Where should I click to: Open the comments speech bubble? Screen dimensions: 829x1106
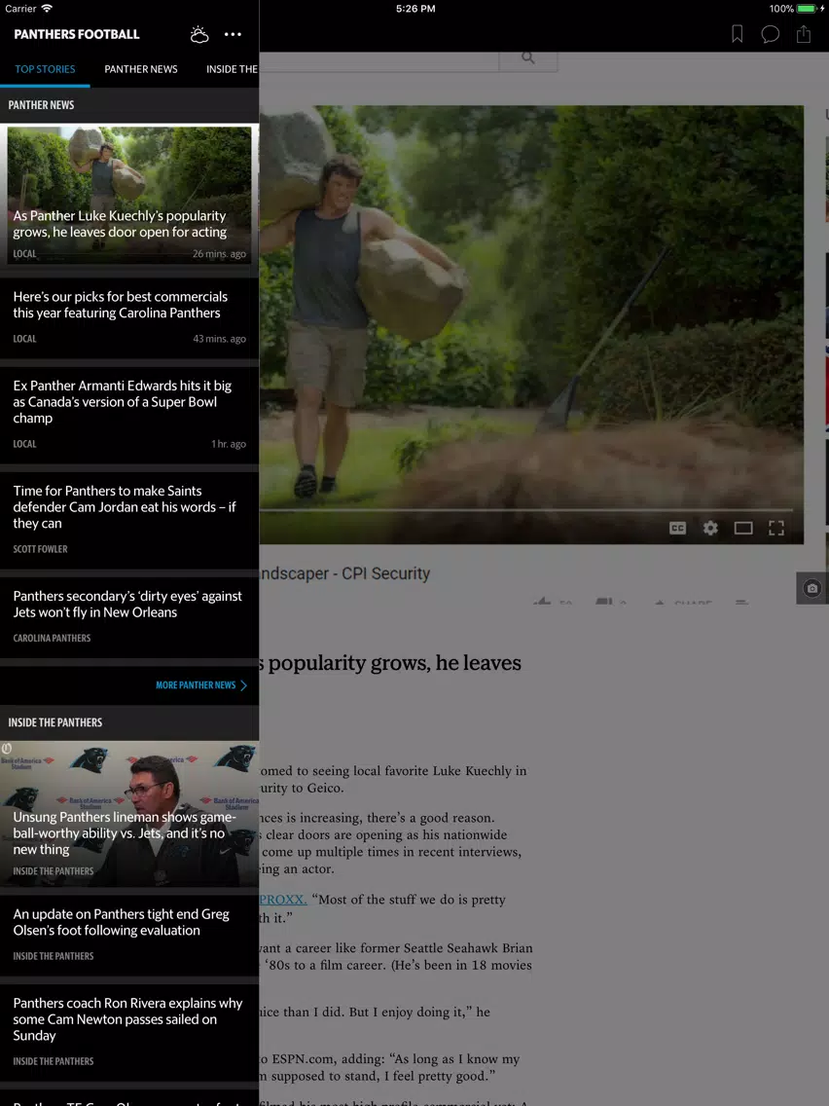(771, 34)
